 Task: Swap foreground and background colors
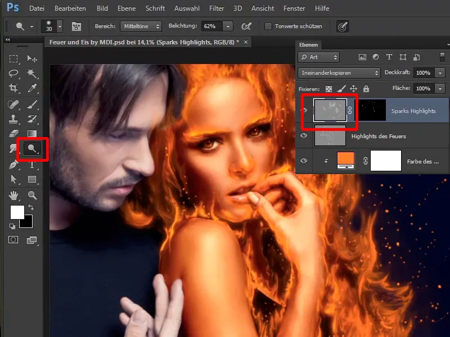click(31, 207)
